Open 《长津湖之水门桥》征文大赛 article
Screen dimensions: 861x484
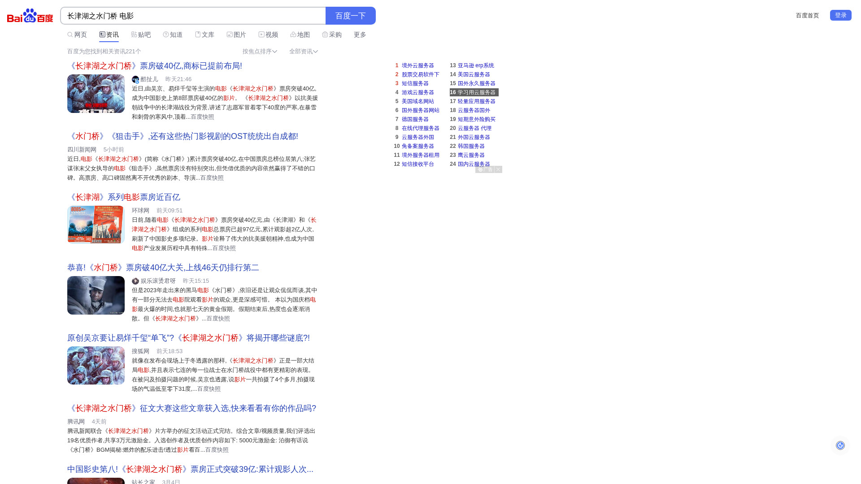point(191,408)
